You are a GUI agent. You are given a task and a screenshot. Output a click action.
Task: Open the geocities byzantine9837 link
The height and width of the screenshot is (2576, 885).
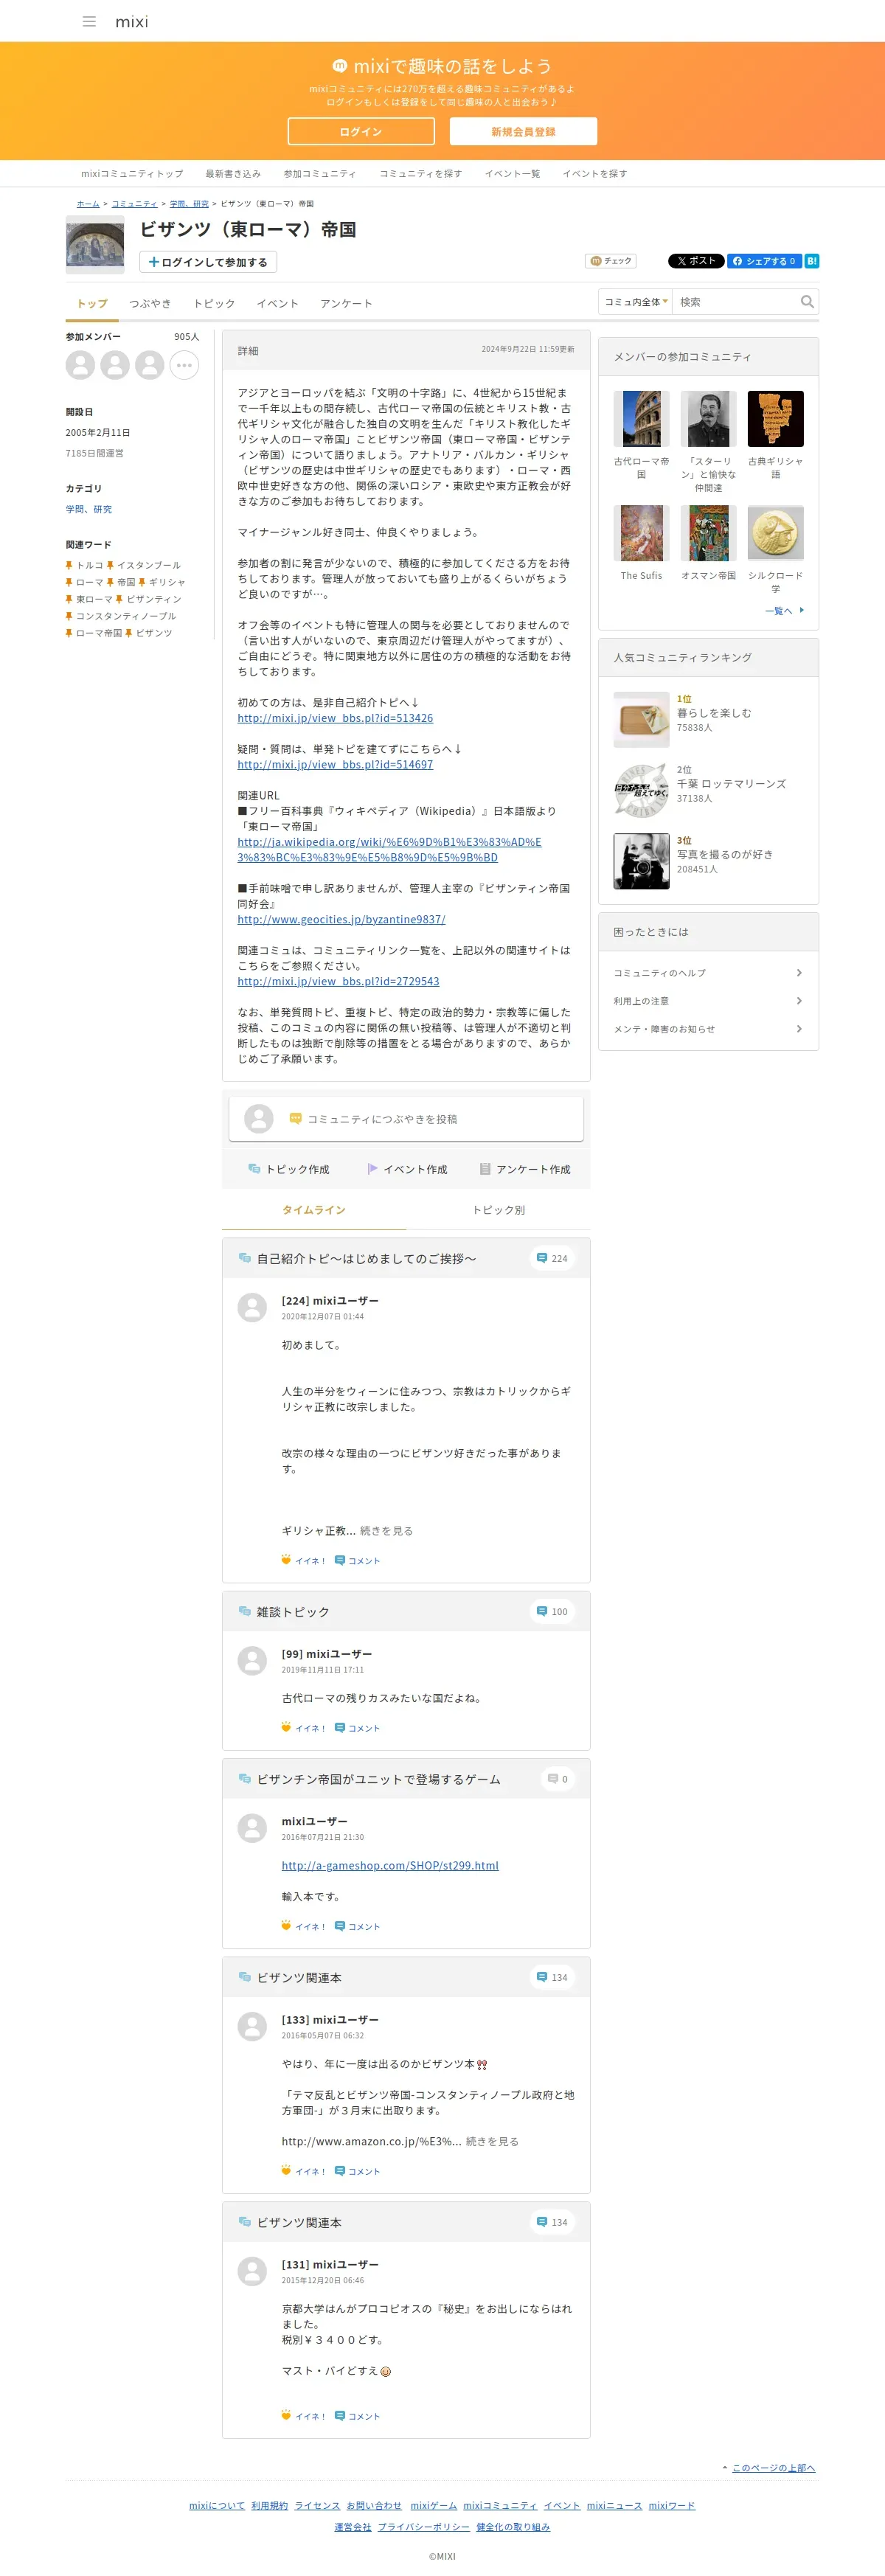341,919
